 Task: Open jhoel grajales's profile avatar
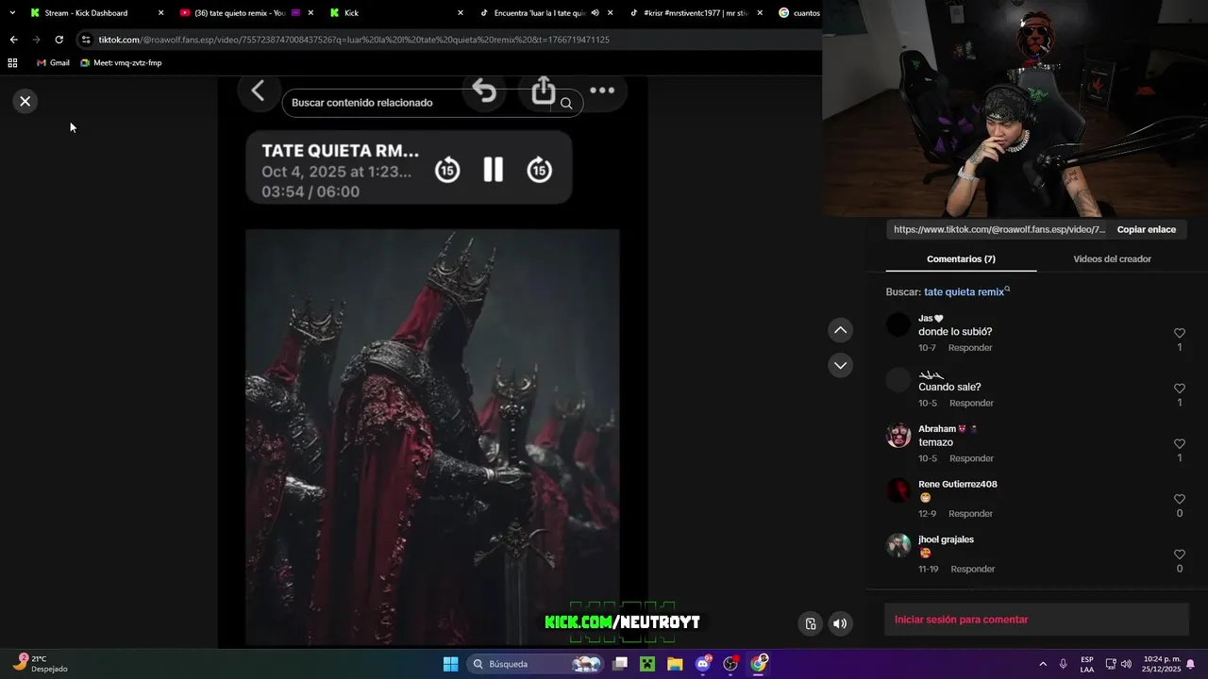pyautogui.click(x=898, y=545)
